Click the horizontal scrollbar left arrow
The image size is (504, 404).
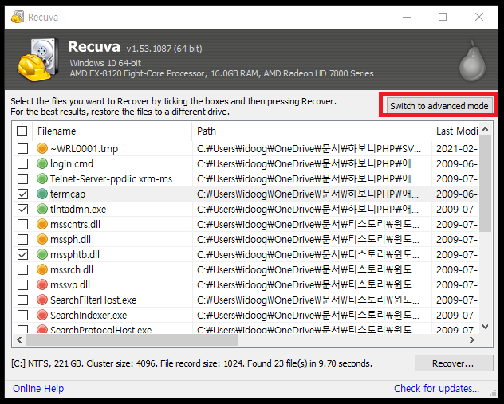click(19, 339)
